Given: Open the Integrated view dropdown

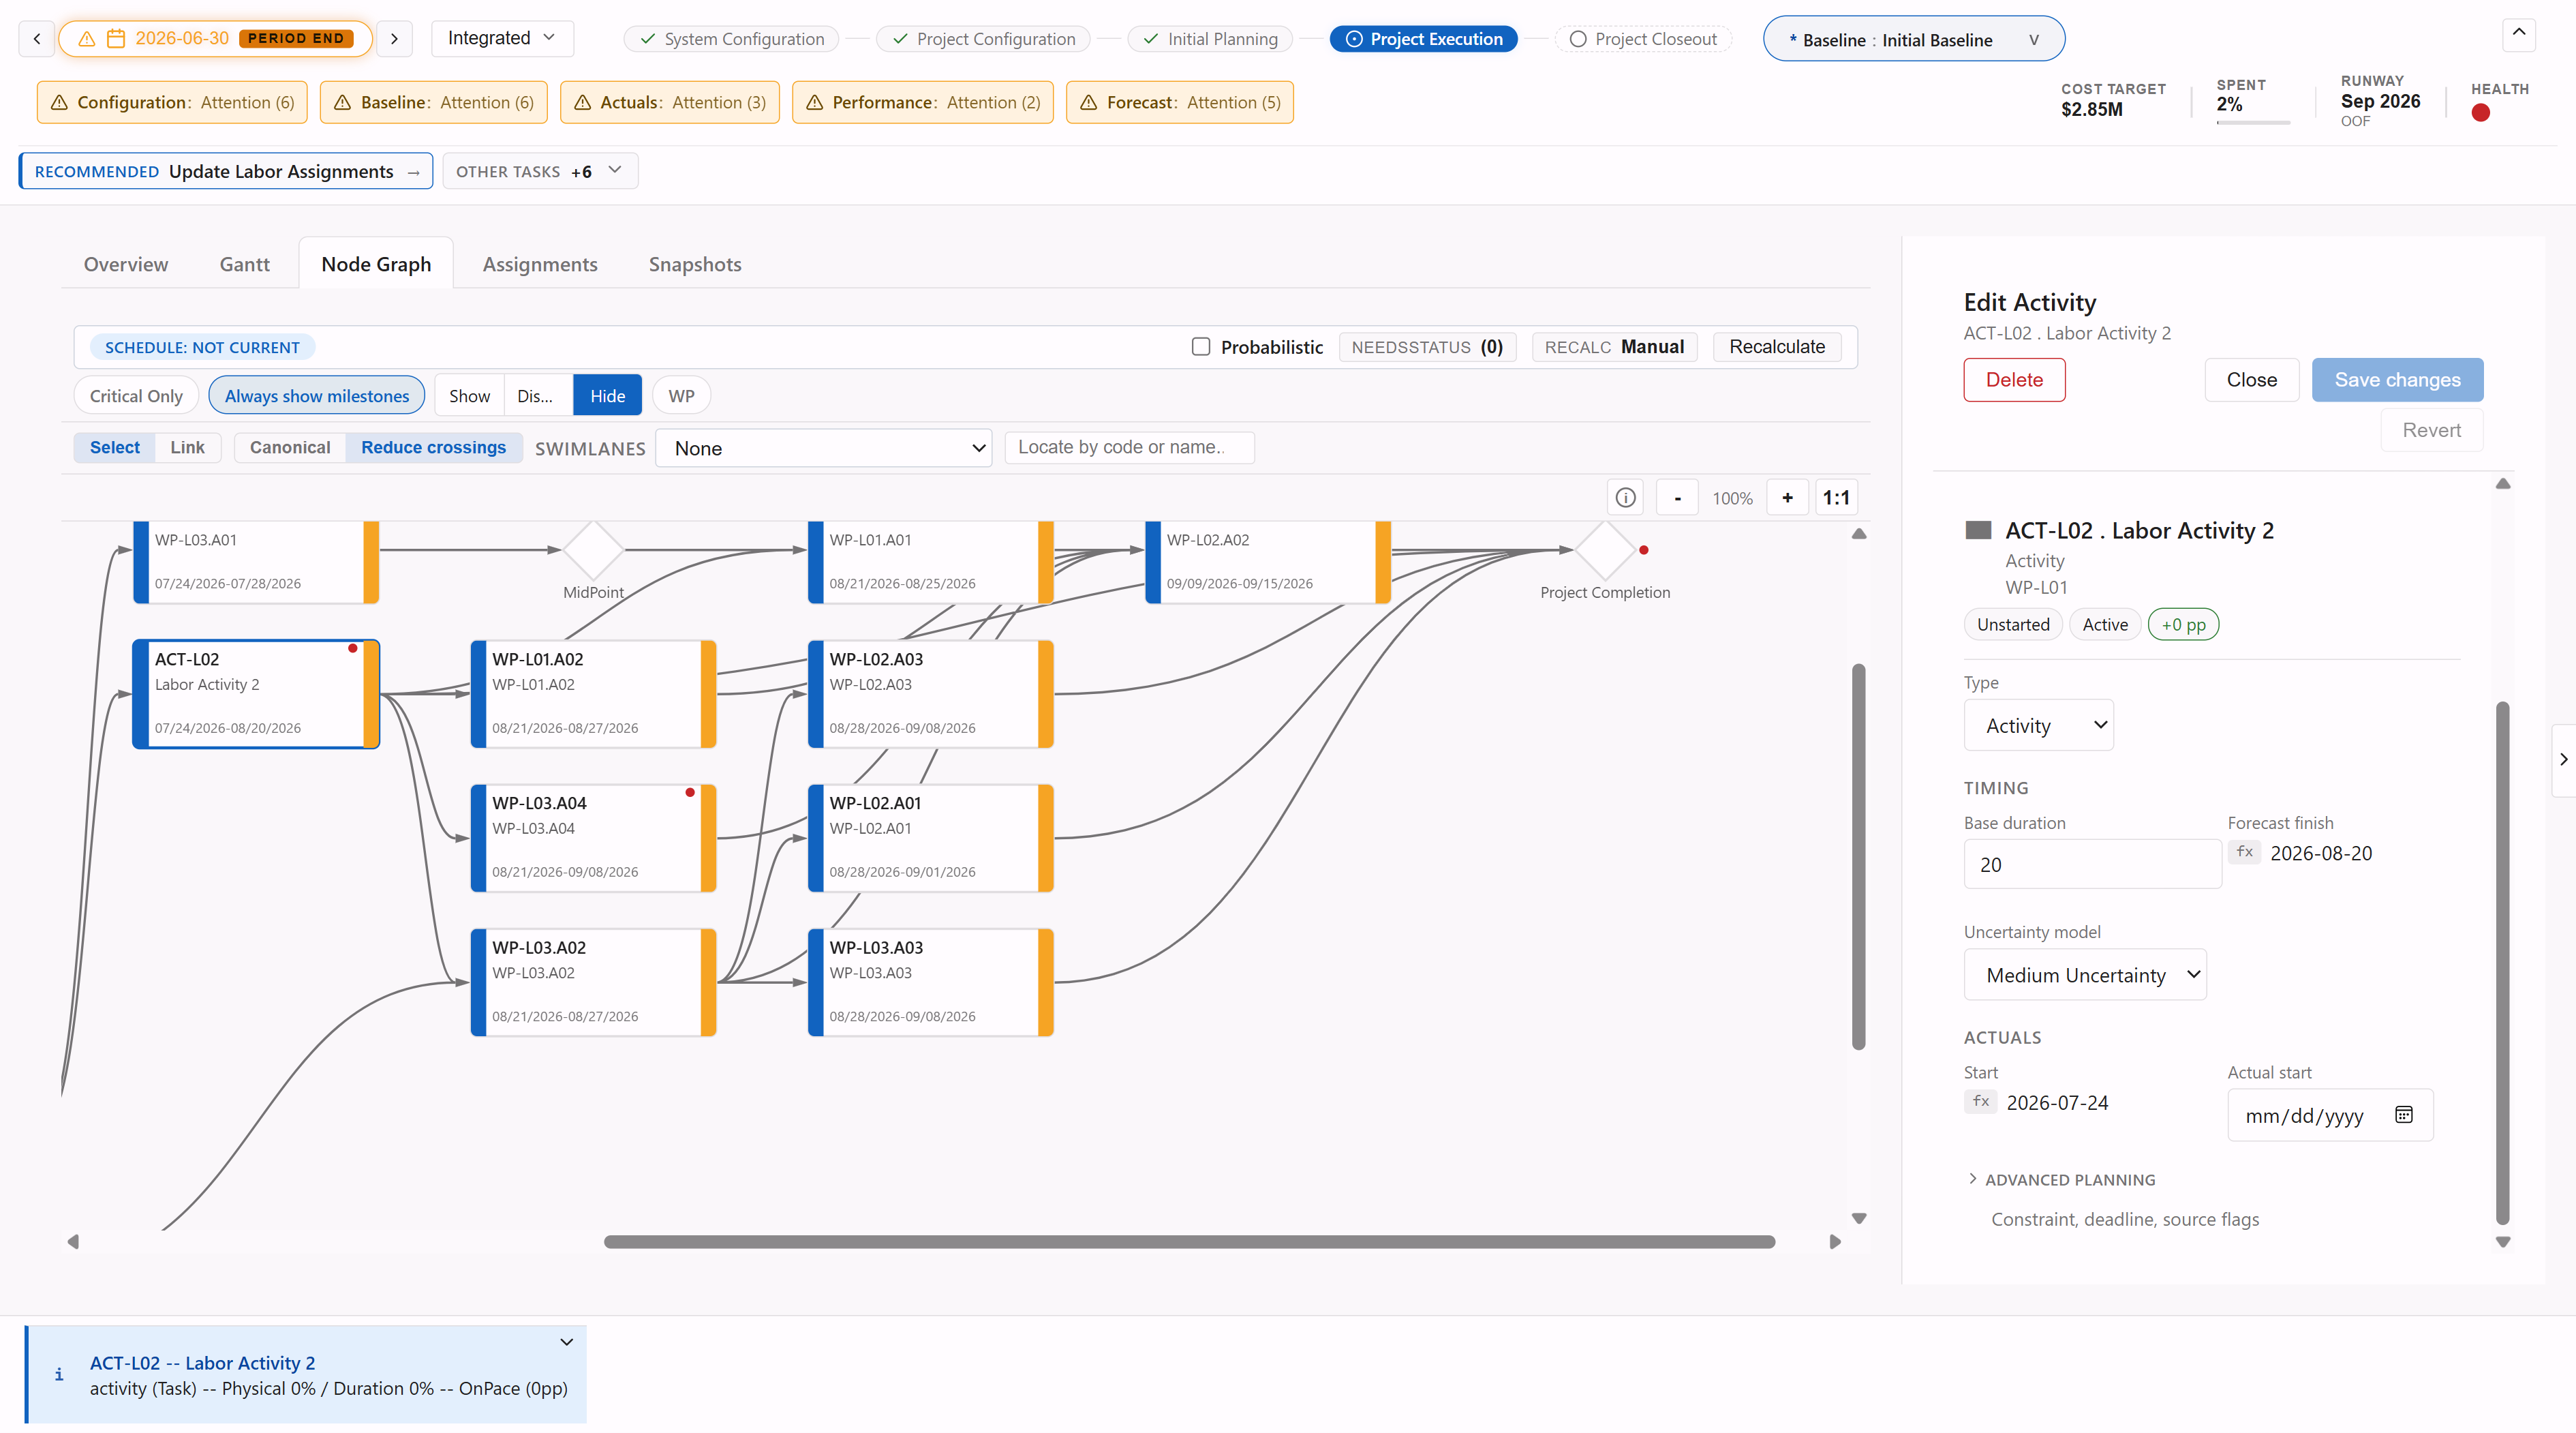Looking at the screenshot, I should (x=502, y=38).
